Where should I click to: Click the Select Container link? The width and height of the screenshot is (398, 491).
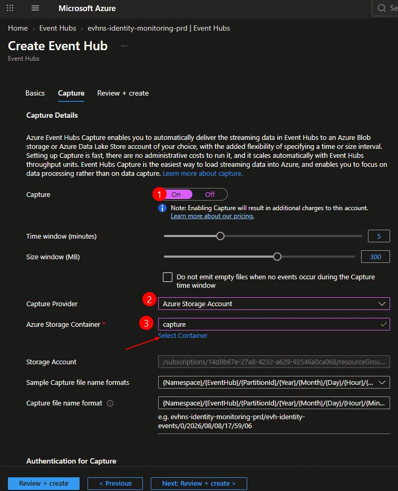[x=182, y=336]
